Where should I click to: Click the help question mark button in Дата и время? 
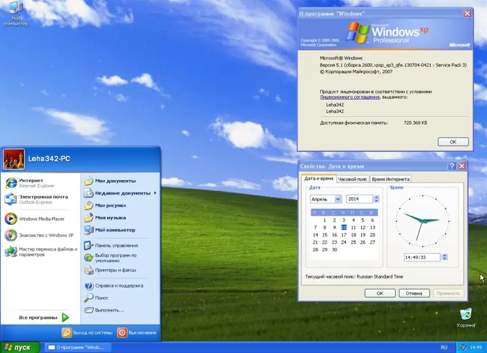pyautogui.click(x=452, y=166)
